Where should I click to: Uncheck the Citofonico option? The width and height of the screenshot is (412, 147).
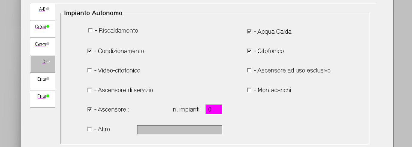click(249, 51)
